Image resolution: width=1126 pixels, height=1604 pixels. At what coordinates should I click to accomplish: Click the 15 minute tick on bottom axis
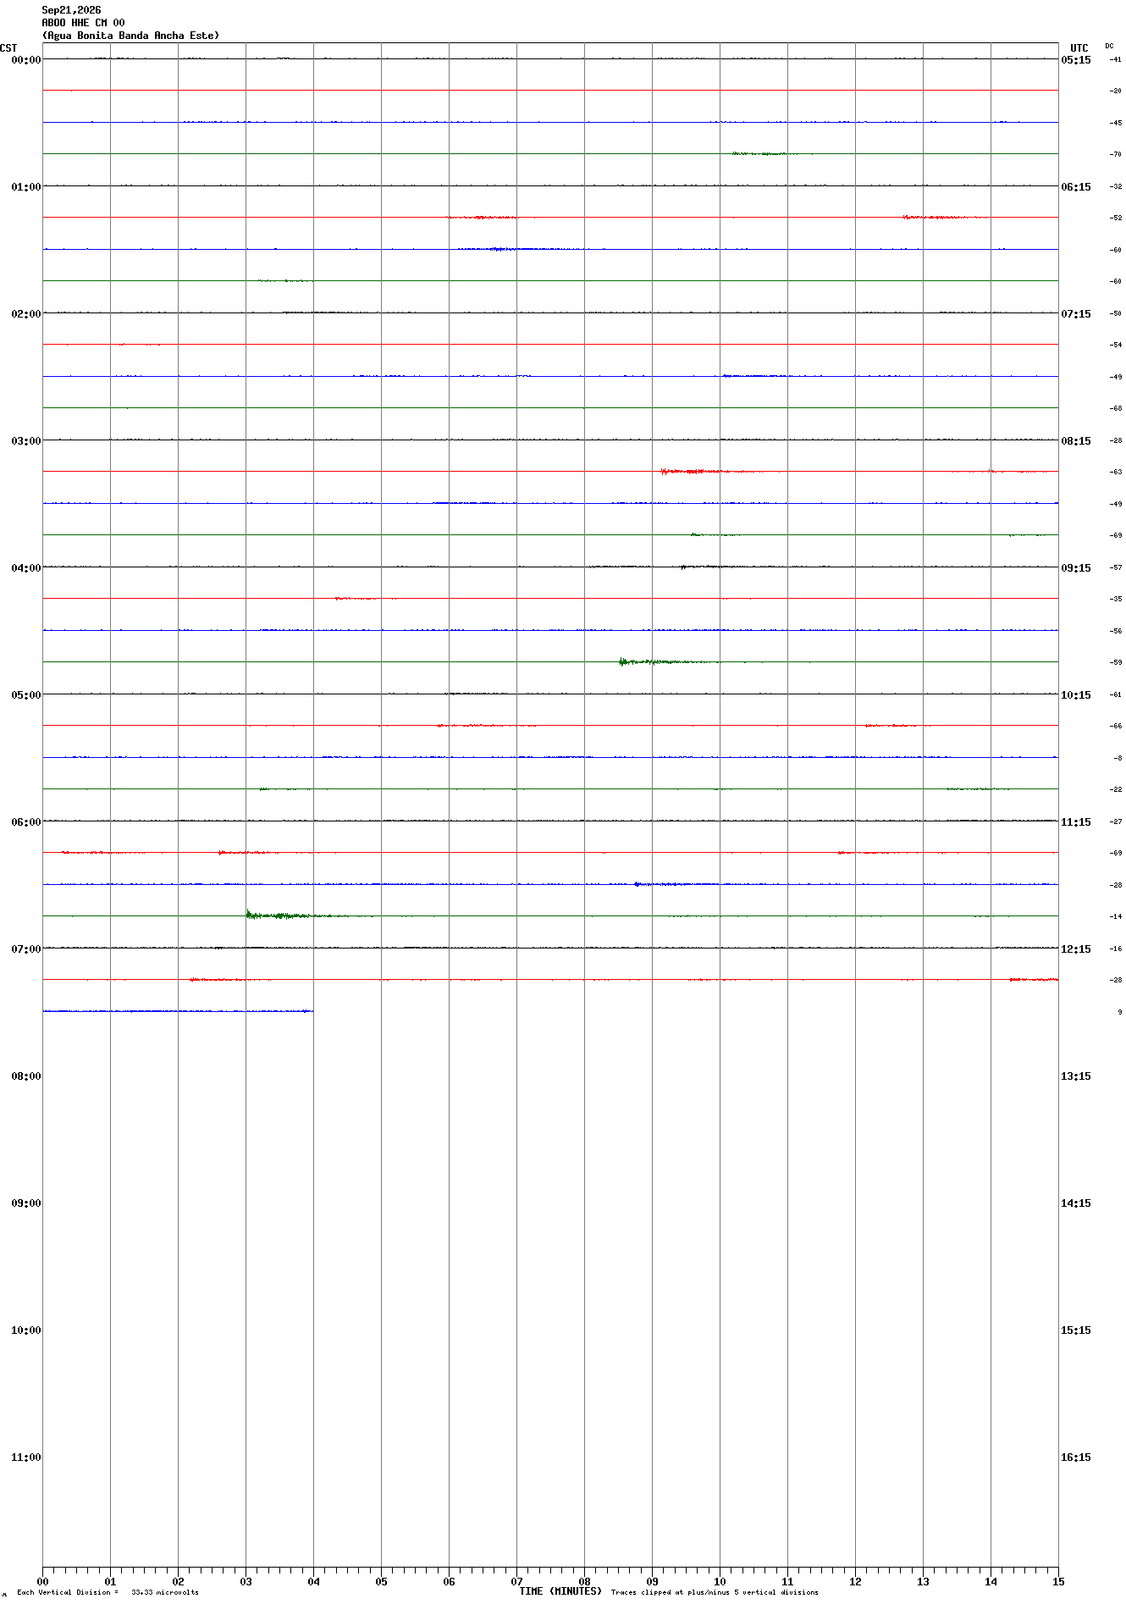pyautogui.click(x=1058, y=1581)
